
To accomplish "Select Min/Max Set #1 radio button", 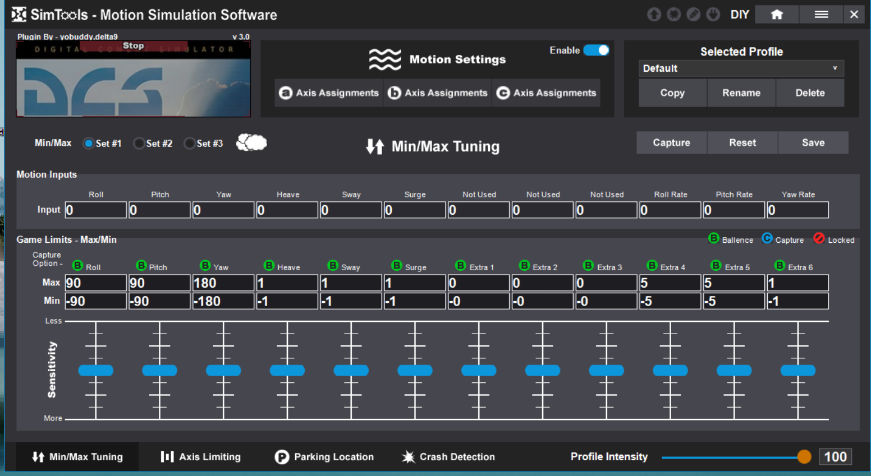I will coord(88,144).
